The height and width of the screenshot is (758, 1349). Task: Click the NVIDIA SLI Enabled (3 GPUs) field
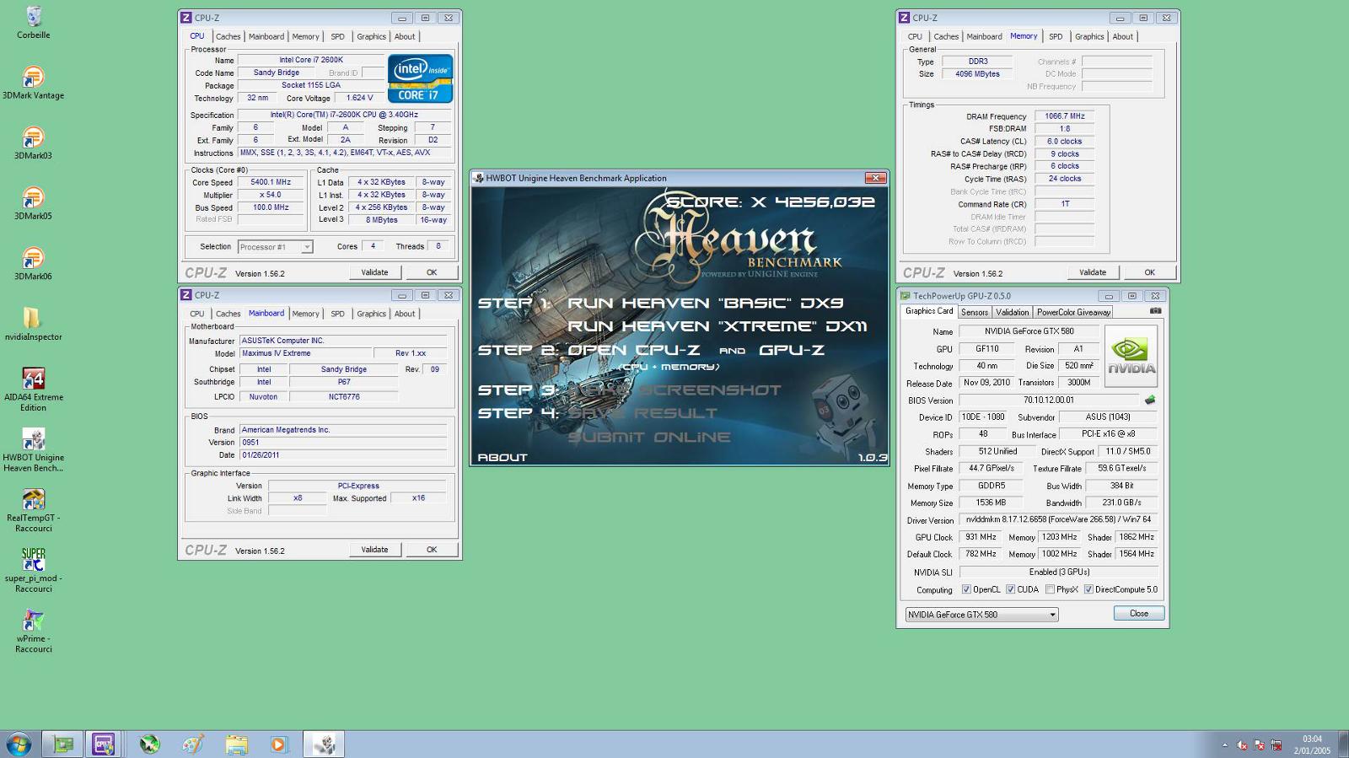tap(1058, 572)
